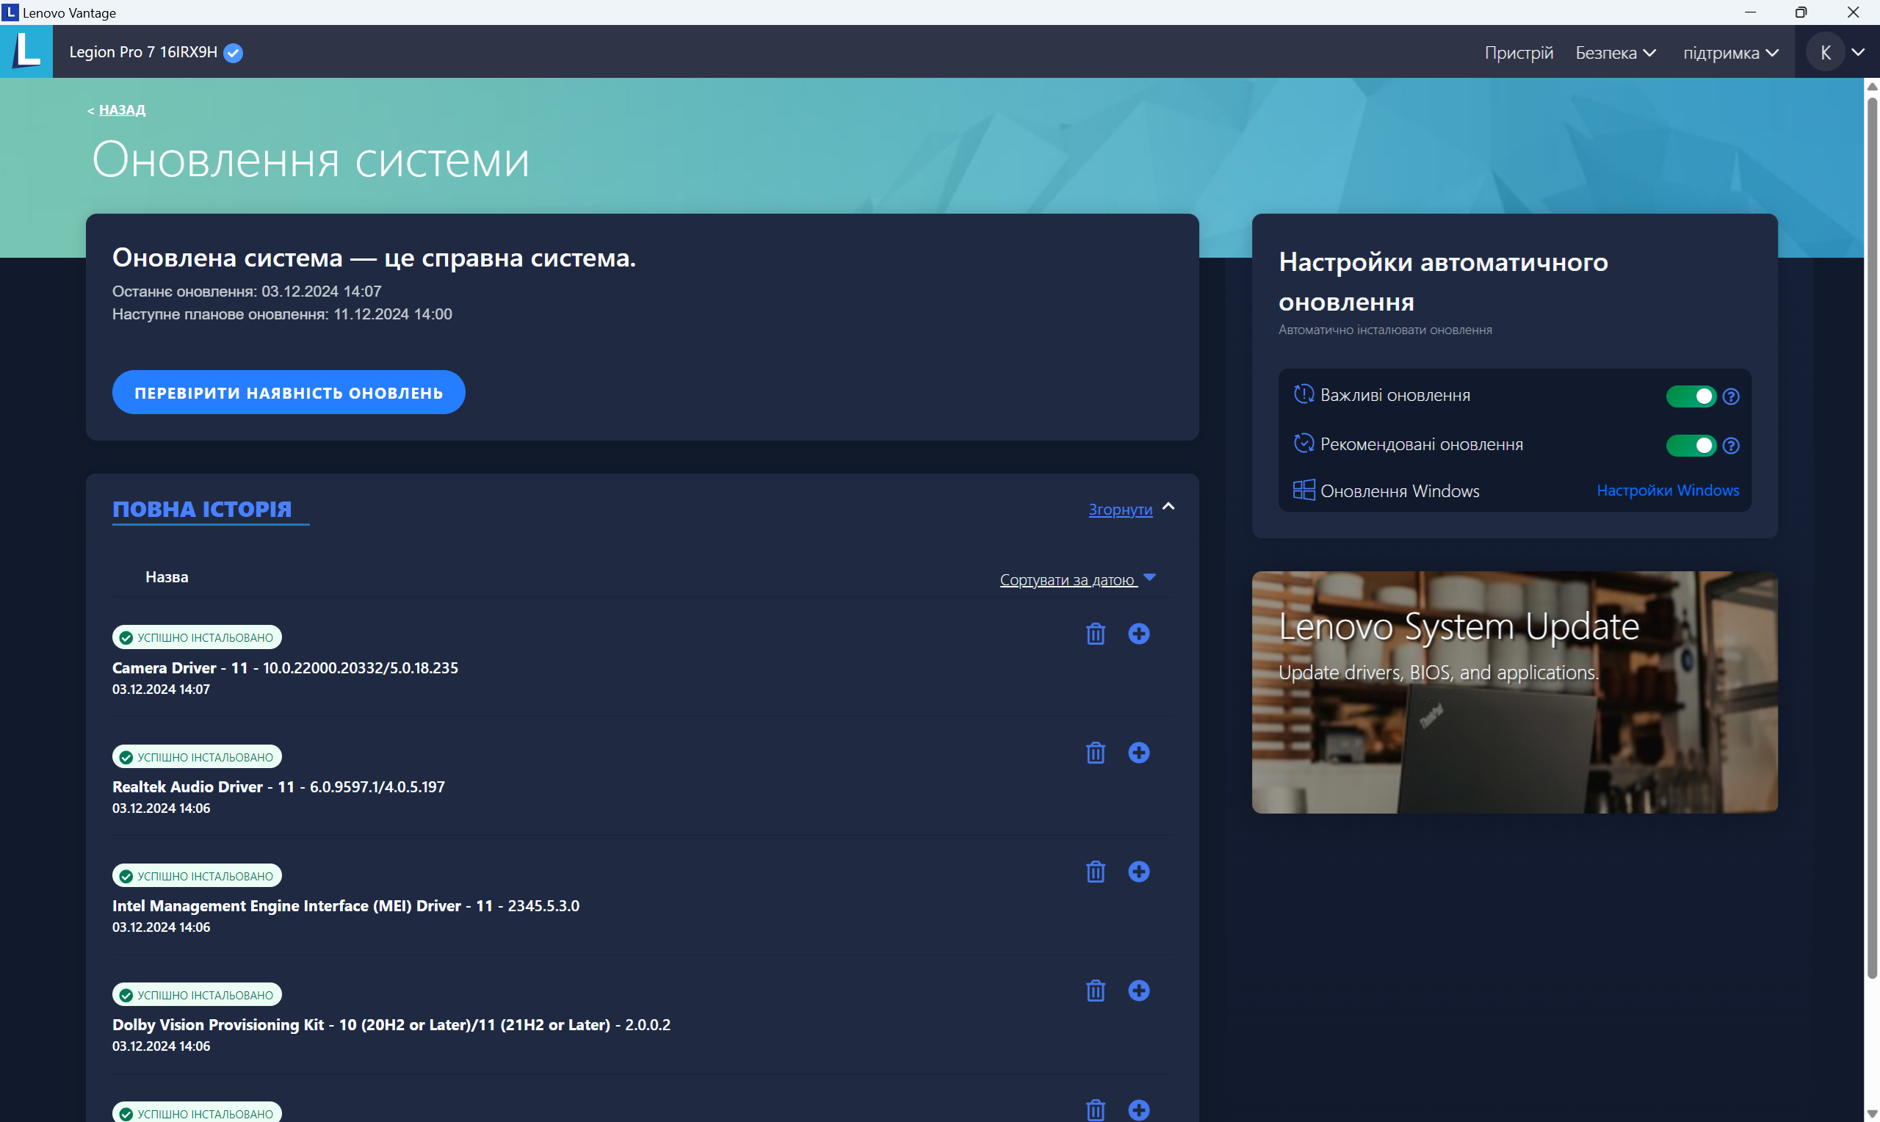This screenshot has width=1880, height=1122.
Task: Click the Windows logo icon beside Оновлення Windows
Action: 1304,490
